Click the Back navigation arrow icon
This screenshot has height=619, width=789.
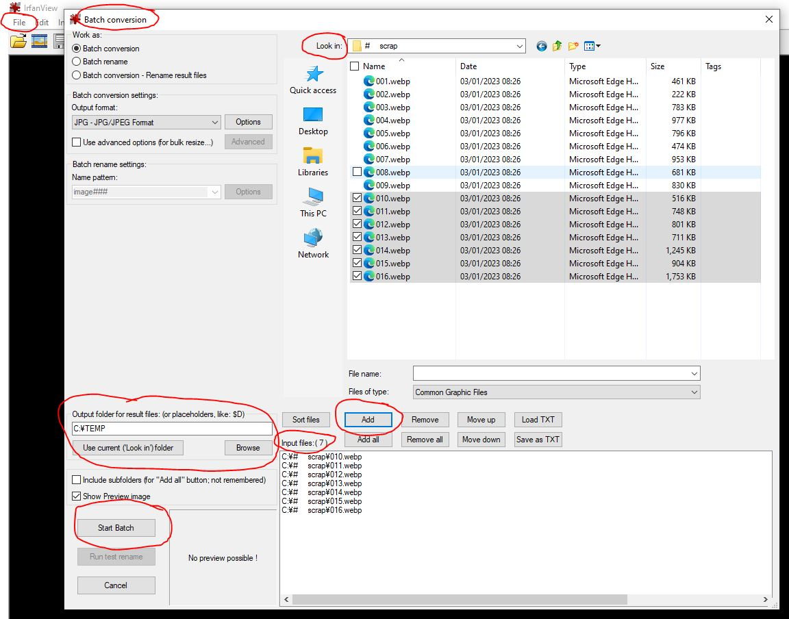click(x=542, y=46)
